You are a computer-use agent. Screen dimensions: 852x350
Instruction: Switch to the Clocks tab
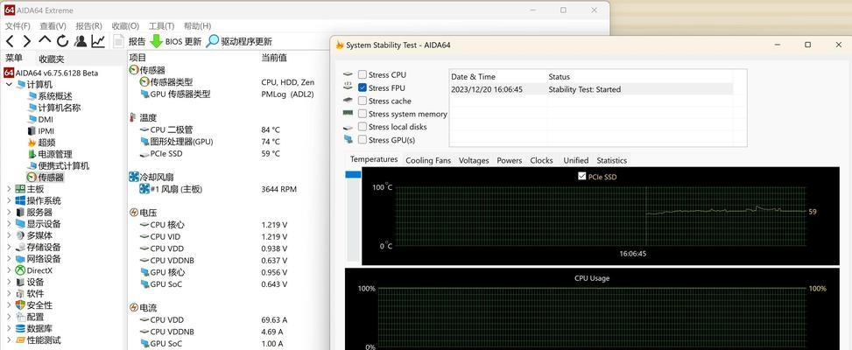[x=542, y=161]
